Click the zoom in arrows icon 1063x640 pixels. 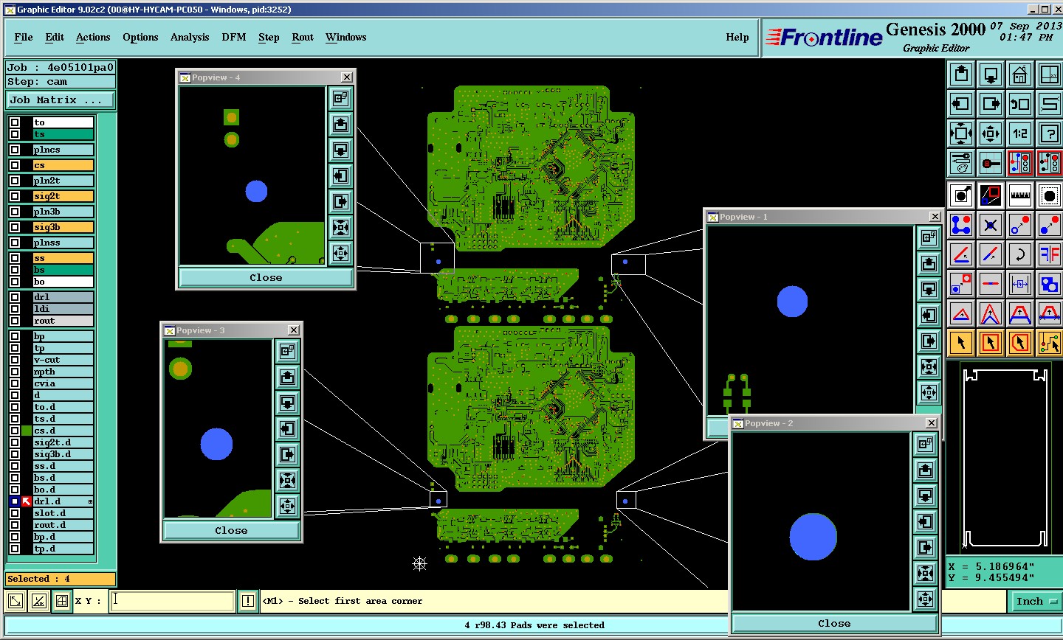(961, 133)
